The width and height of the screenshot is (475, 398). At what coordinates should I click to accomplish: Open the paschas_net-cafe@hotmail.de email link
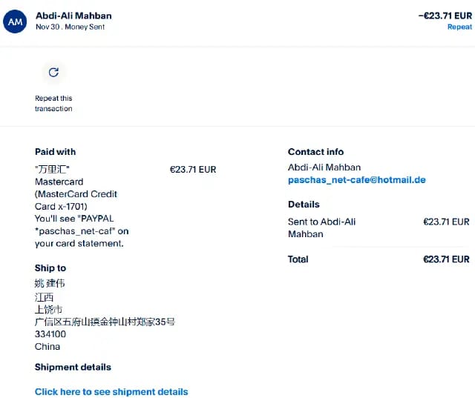pos(356,180)
